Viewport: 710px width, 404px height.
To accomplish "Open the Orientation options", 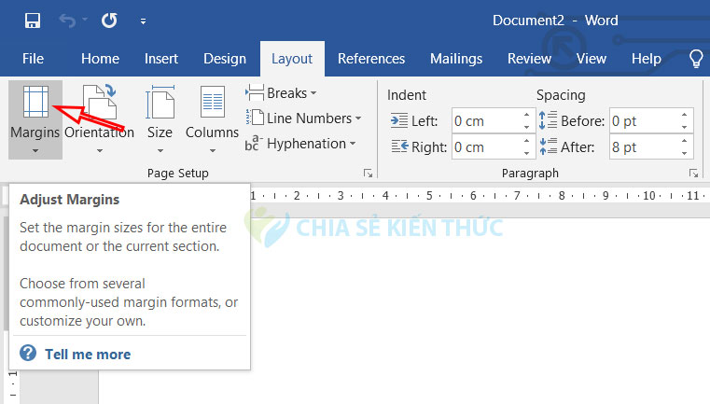I will coord(99,118).
